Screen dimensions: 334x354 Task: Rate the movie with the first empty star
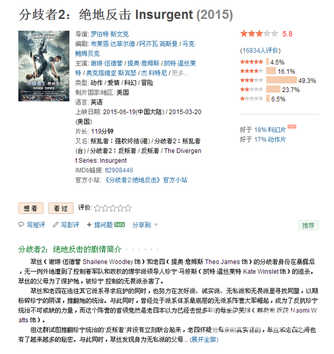click(x=98, y=208)
